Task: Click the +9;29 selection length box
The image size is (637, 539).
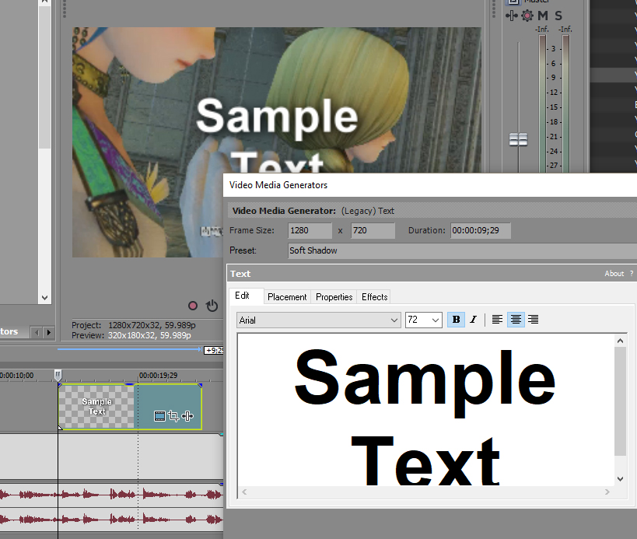Action: click(214, 350)
